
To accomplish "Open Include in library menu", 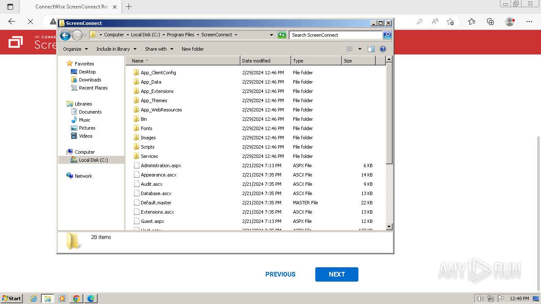I will [116, 49].
